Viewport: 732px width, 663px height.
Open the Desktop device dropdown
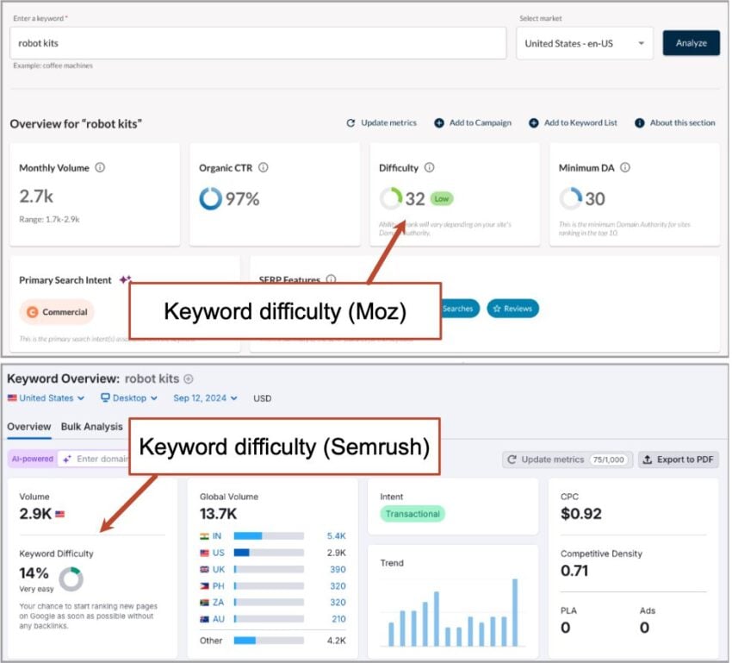click(129, 398)
